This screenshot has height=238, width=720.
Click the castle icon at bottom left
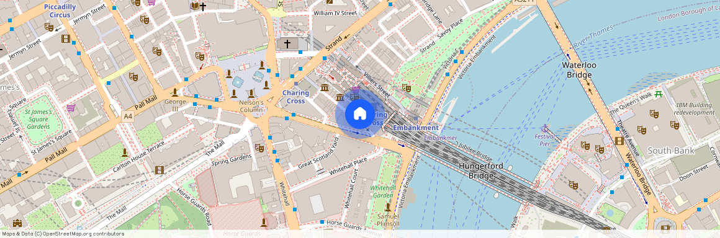(x=17, y=223)
